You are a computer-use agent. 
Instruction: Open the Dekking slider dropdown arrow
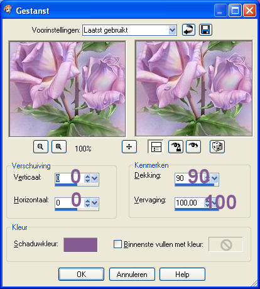point(214,178)
